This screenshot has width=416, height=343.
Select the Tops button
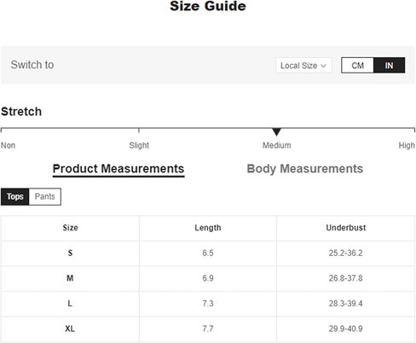(15, 196)
